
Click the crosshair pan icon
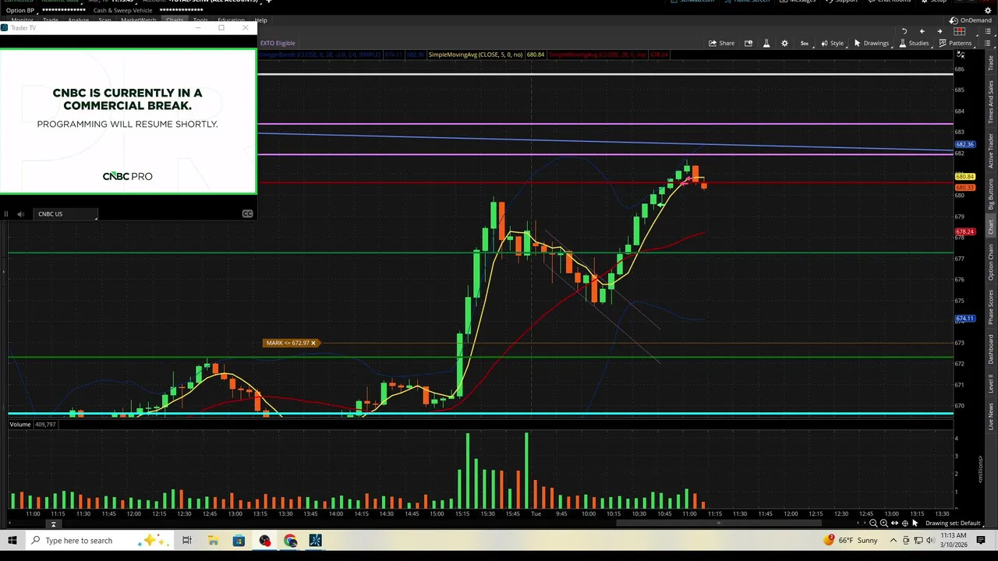(x=904, y=523)
